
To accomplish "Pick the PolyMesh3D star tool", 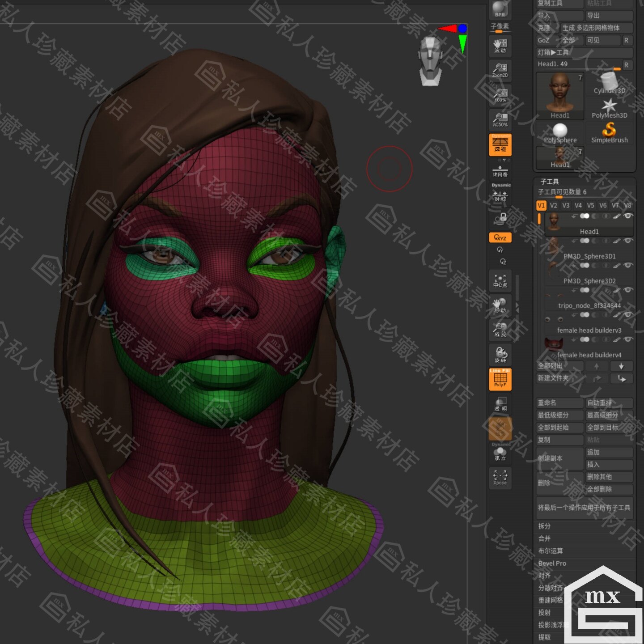I will [609, 109].
